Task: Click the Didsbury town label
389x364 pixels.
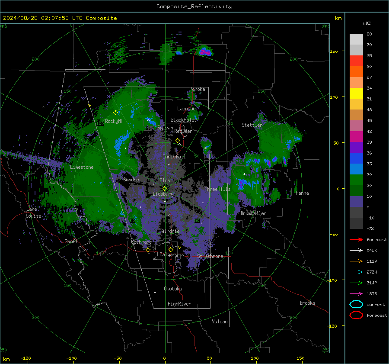Action: click(x=163, y=194)
